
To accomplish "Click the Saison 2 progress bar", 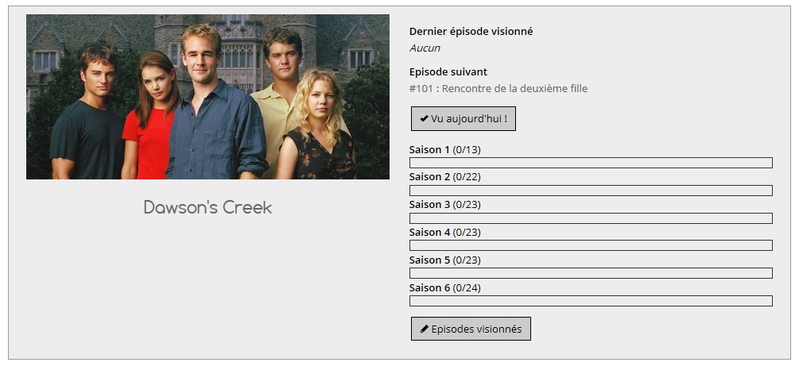I will (x=591, y=191).
